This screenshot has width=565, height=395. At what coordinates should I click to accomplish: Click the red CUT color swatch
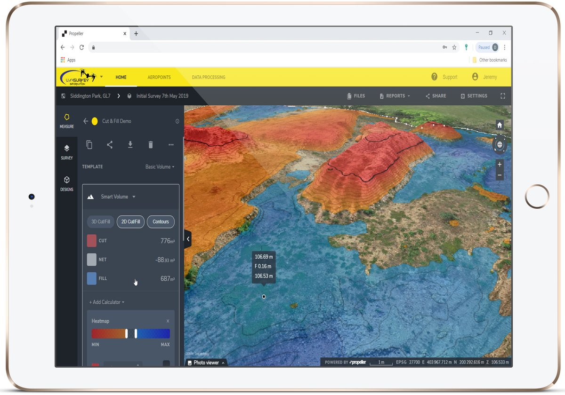[92, 241]
